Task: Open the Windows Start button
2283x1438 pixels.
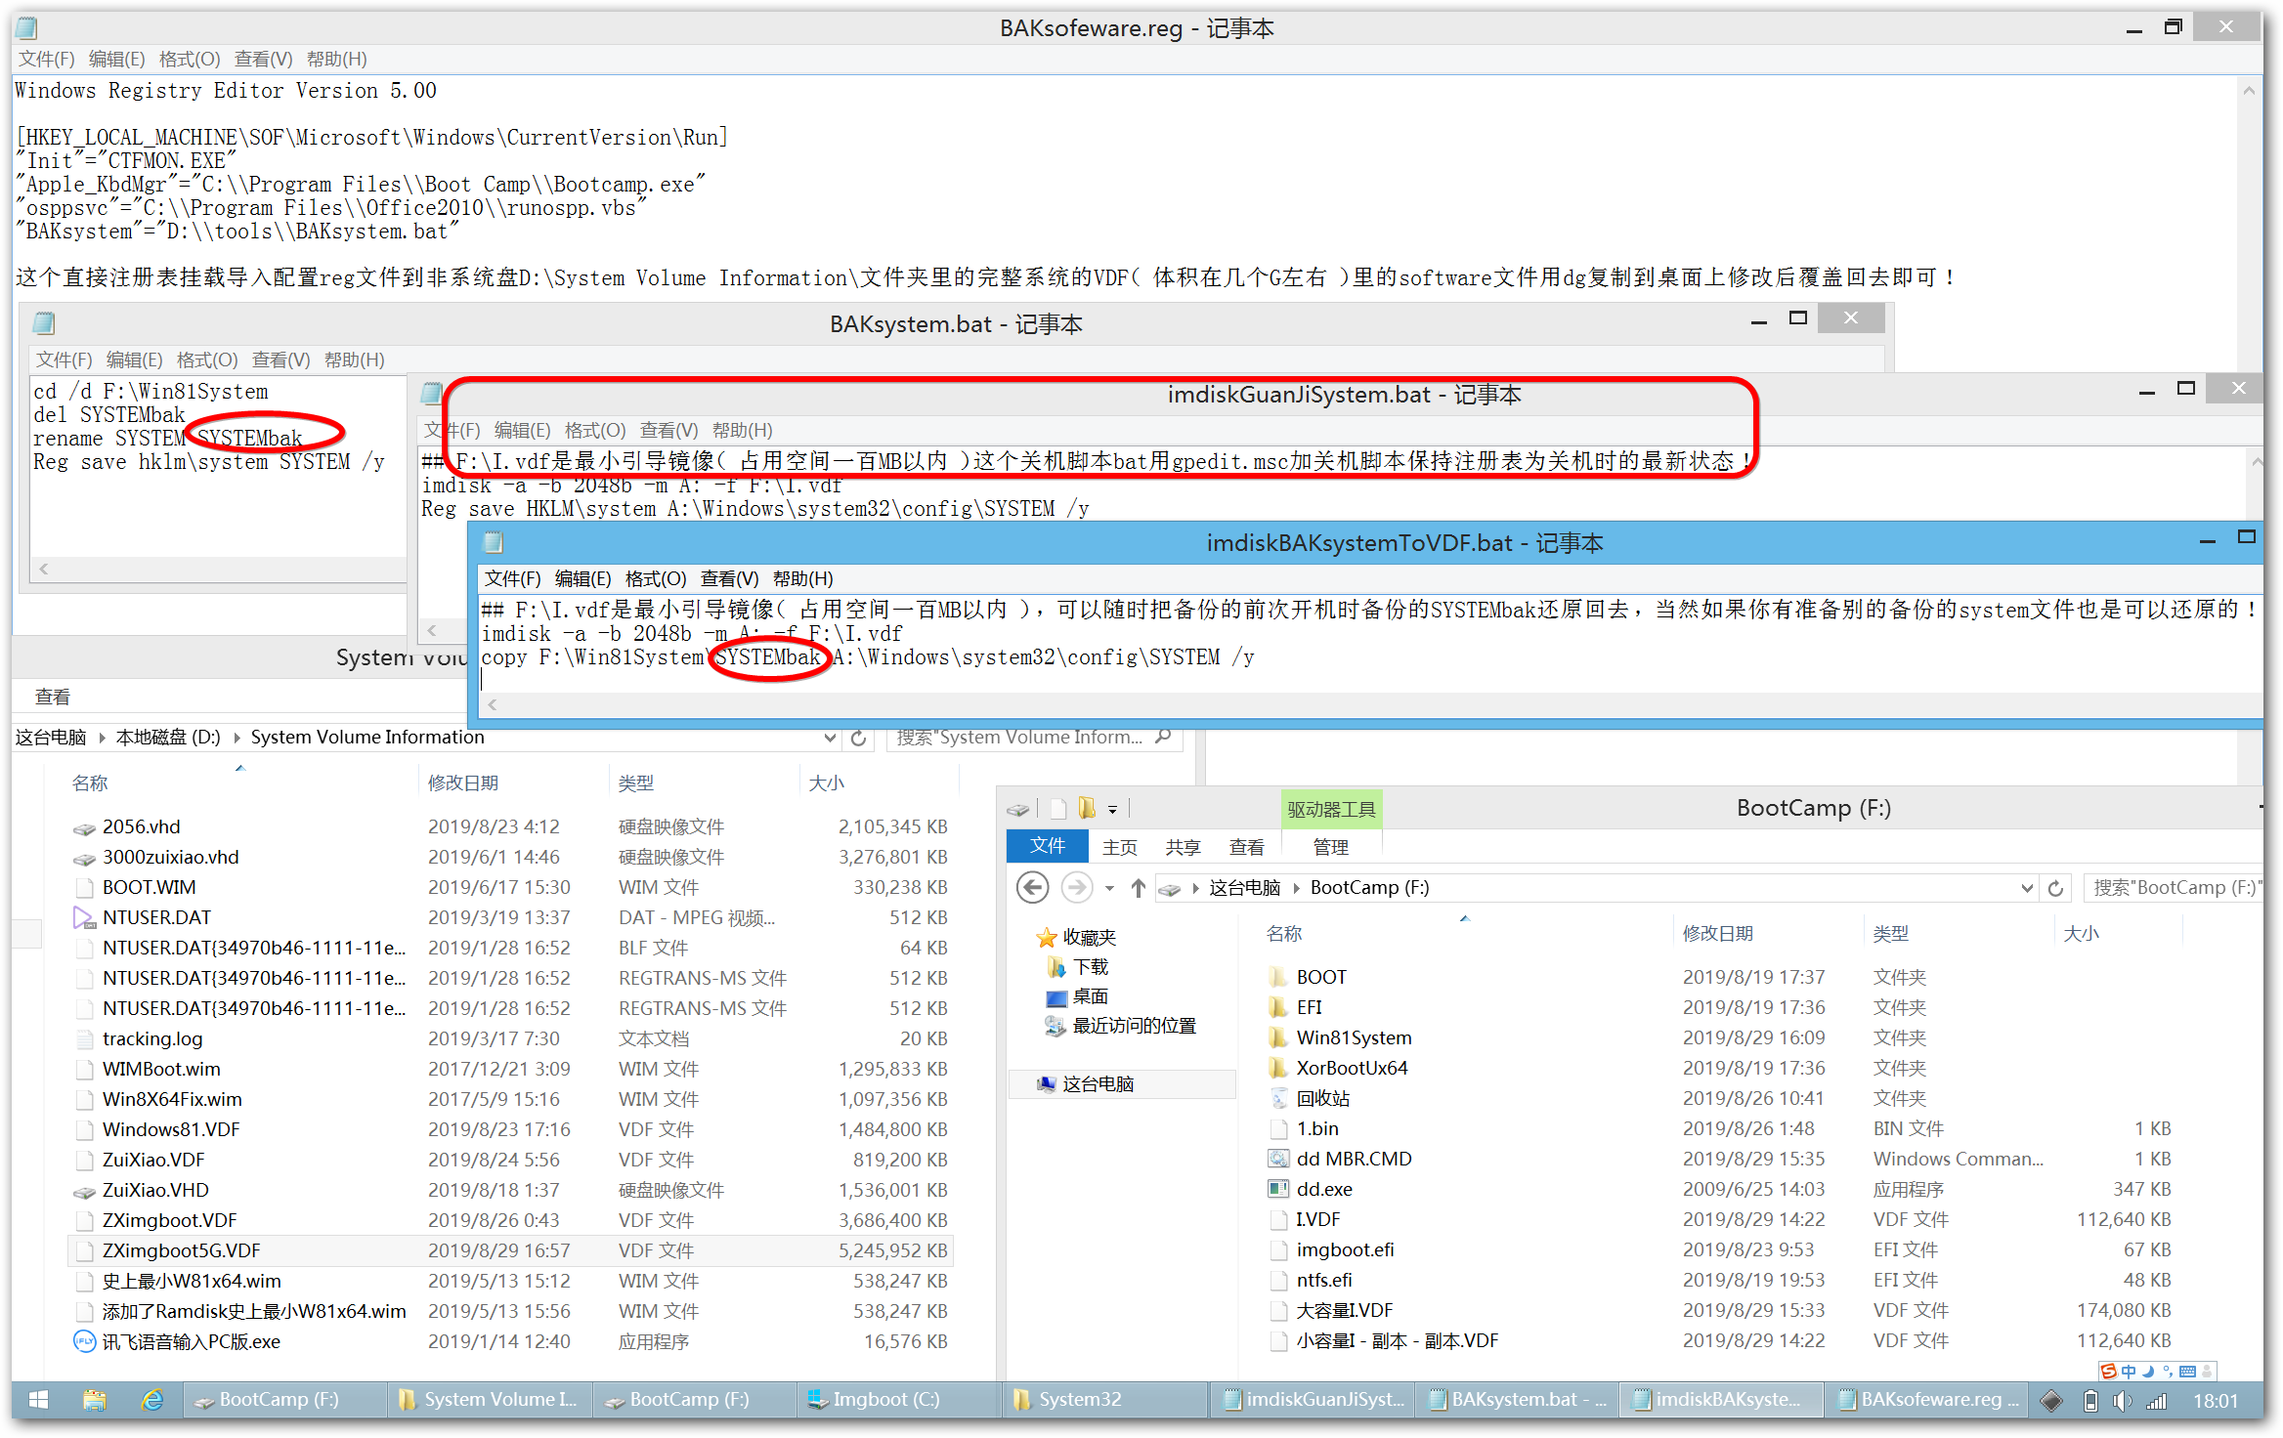Action: [x=38, y=1400]
